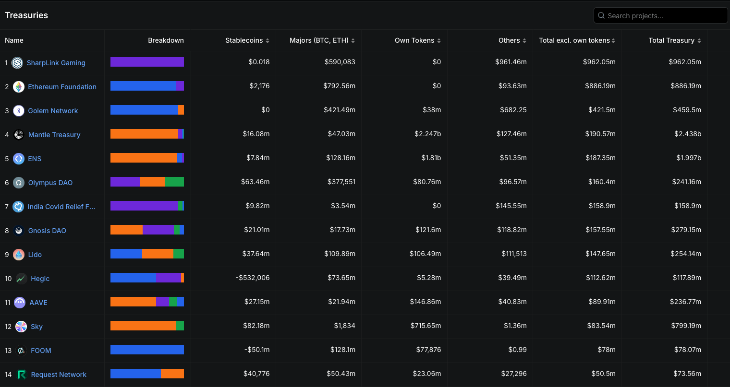Open the Gnosis DAO link
730x387 pixels.
(x=47, y=231)
